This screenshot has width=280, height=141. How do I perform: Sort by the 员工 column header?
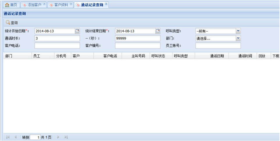tap(43, 56)
